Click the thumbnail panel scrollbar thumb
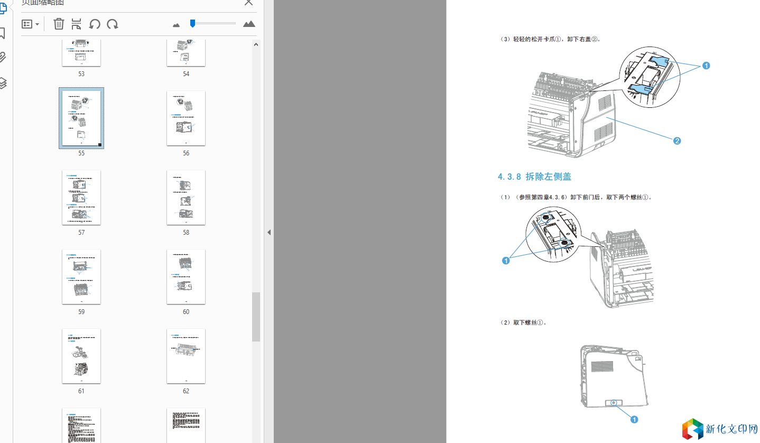 tap(256, 316)
